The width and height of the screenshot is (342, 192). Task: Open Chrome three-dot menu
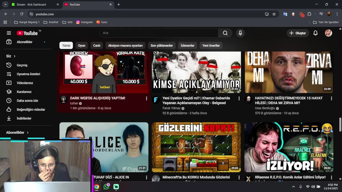(x=337, y=14)
